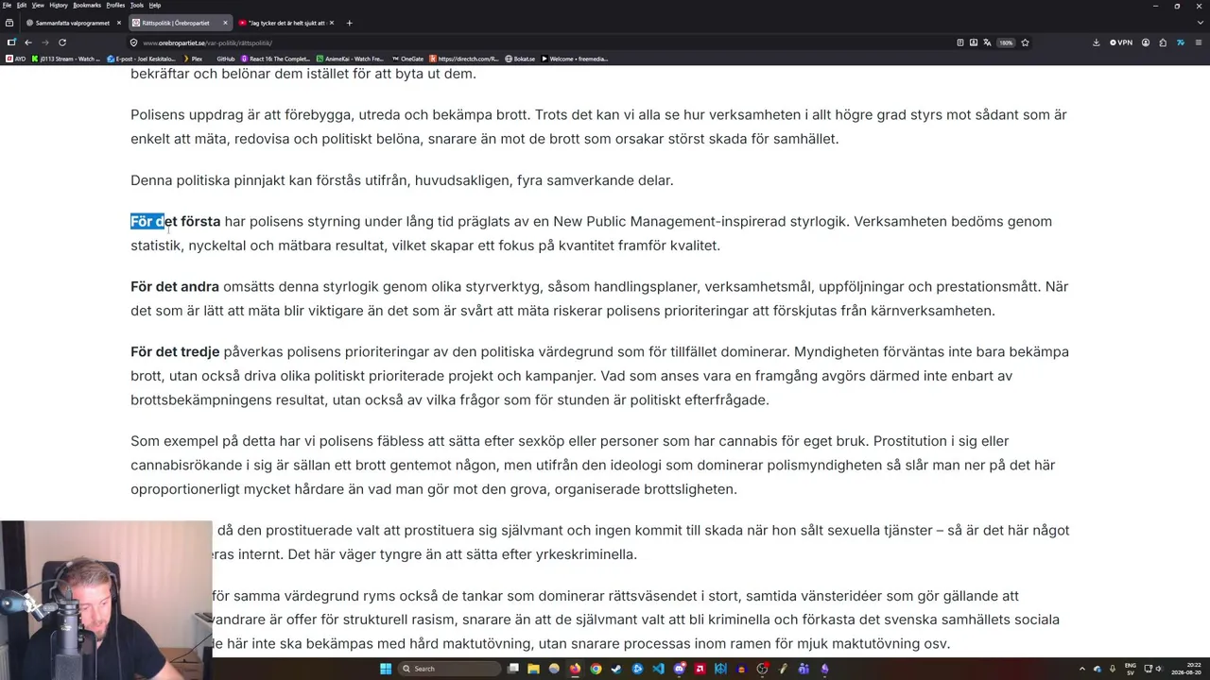Click the bold text 'För det andra'

[x=175, y=286]
